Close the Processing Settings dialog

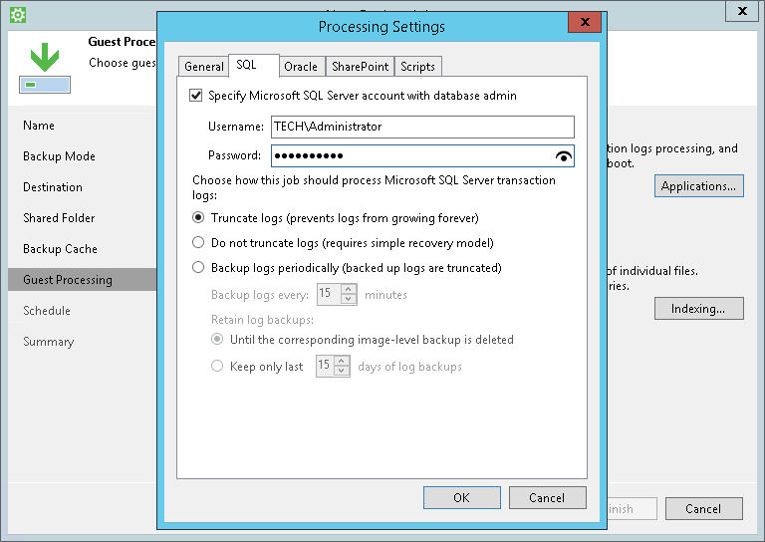pos(585,22)
